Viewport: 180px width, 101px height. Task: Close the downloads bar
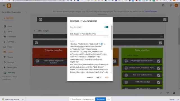(178, 99)
